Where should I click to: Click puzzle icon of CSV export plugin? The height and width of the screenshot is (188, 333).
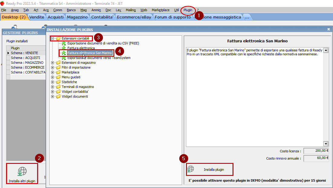click(64, 44)
